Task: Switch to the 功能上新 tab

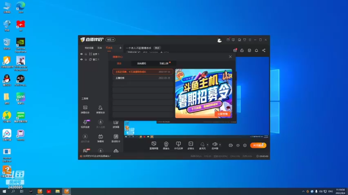Action: 164,63
